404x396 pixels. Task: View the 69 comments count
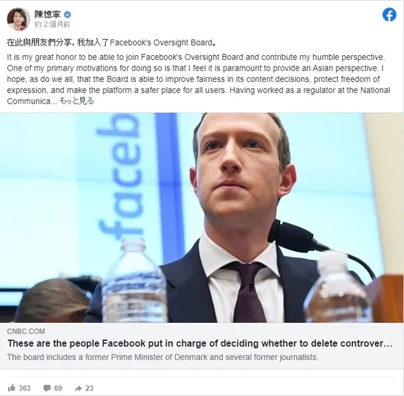coord(58,388)
